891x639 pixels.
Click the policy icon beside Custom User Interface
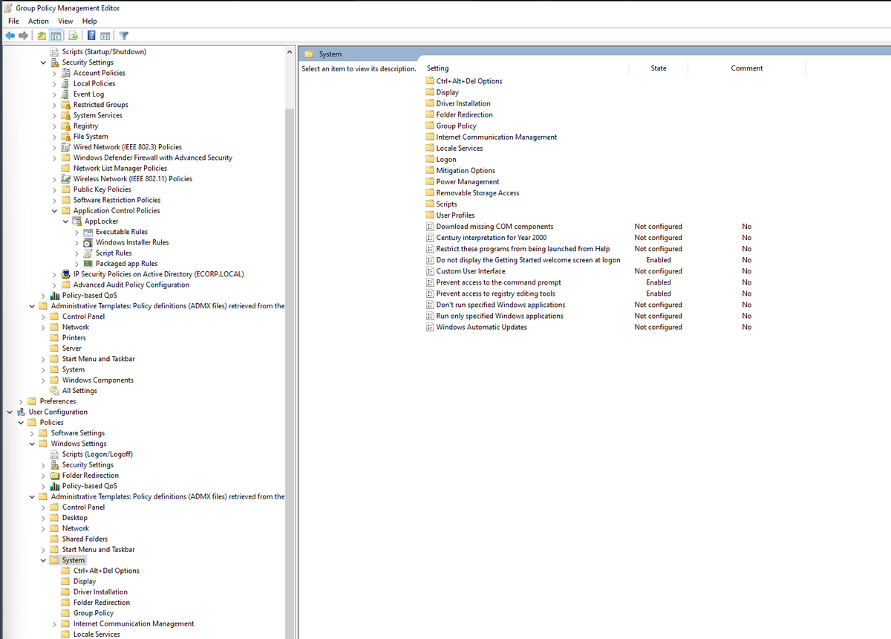pos(430,271)
